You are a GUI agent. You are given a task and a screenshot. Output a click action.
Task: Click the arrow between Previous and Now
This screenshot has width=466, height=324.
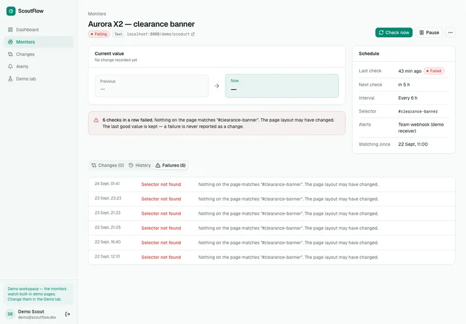[x=217, y=86]
